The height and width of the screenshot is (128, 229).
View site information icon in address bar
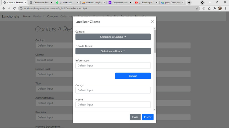[21, 9]
